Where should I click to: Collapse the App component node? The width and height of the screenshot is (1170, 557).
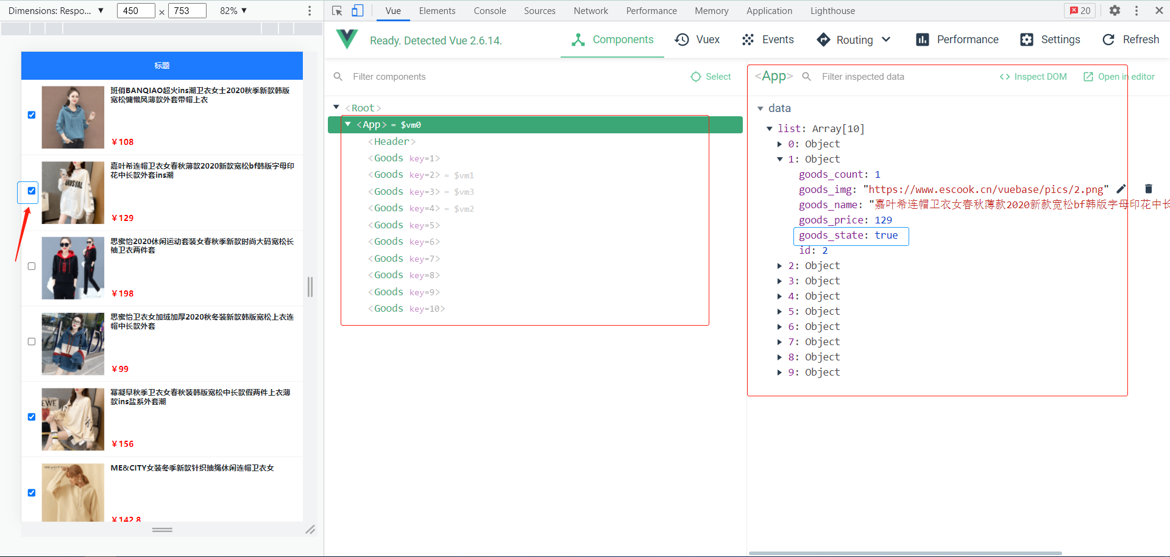point(348,124)
